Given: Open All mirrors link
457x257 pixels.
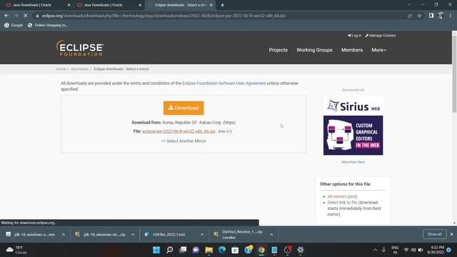Looking at the screenshot, I should pyautogui.click(x=337, y=197).
